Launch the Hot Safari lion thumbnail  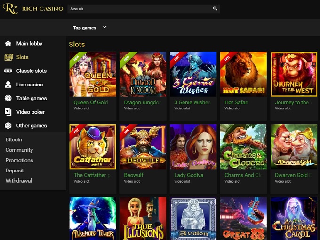[243, 74]
